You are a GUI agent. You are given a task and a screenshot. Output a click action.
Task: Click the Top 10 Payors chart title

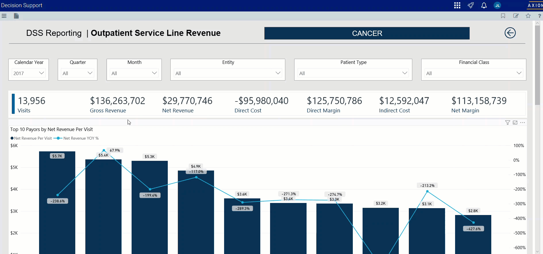coord(51,129)
